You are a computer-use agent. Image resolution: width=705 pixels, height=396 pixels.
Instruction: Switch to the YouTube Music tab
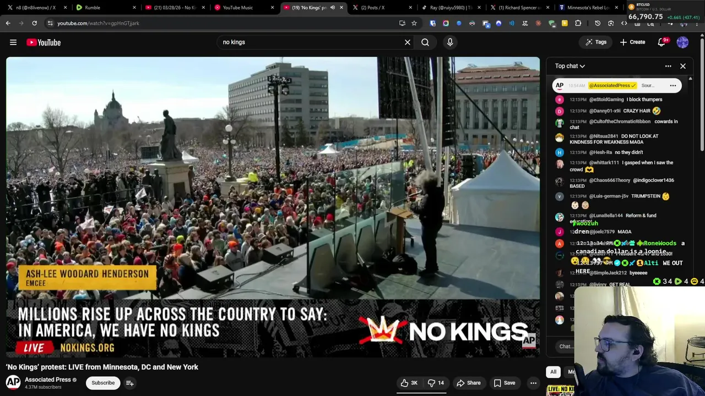242,8
